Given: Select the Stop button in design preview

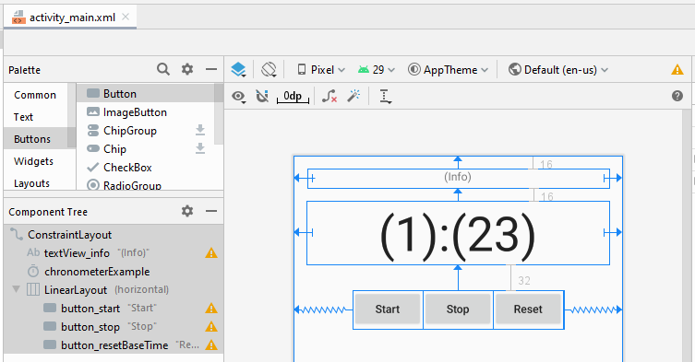Looking at the screenshot, I should [458, 309].
